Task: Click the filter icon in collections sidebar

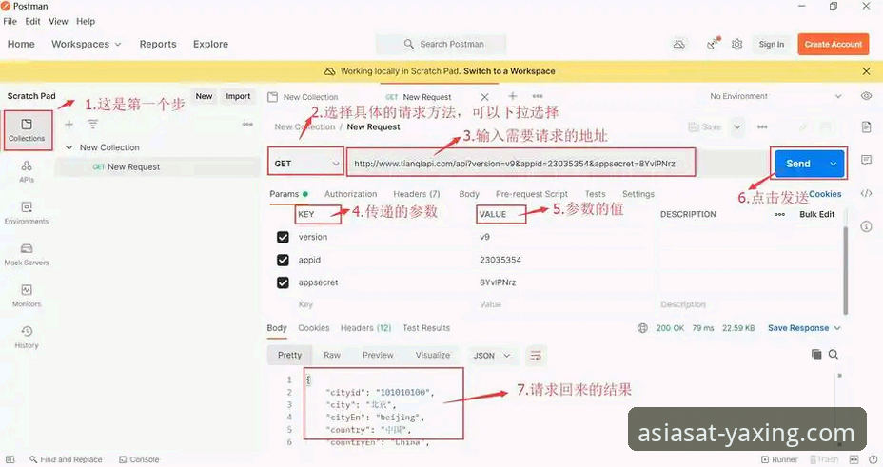Action: click(x=93, y=125)
